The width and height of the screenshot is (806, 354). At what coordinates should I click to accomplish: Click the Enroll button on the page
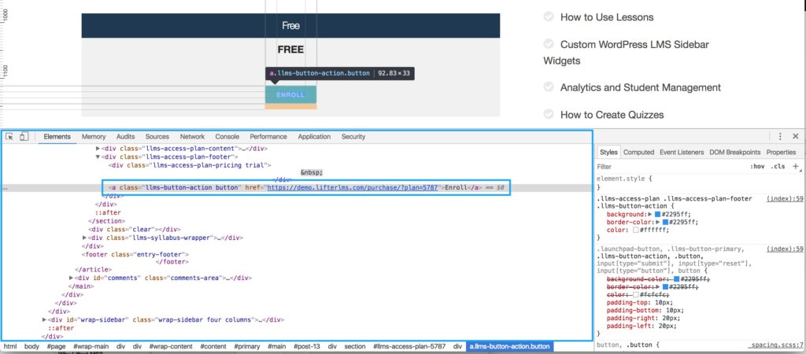(x=290, y=94)
